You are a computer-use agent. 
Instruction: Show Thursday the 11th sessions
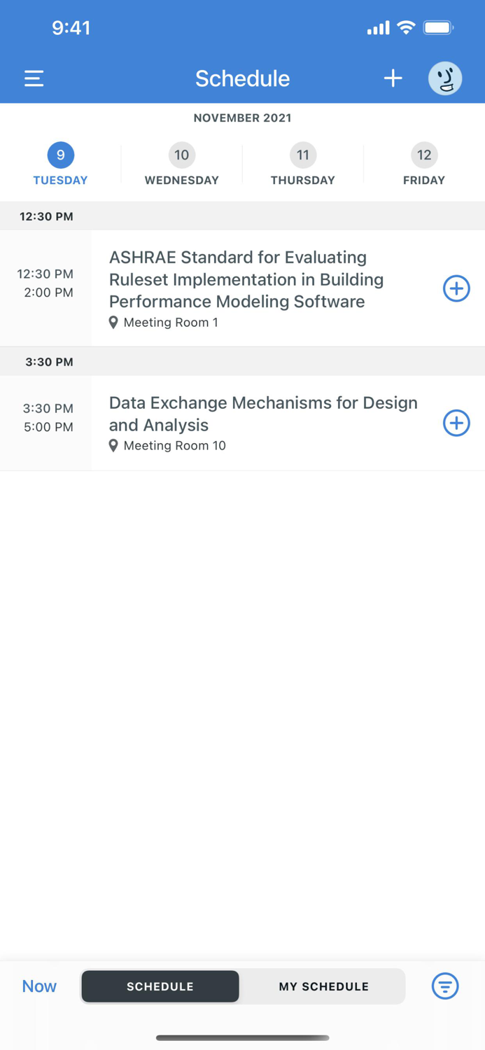[303, 164]
